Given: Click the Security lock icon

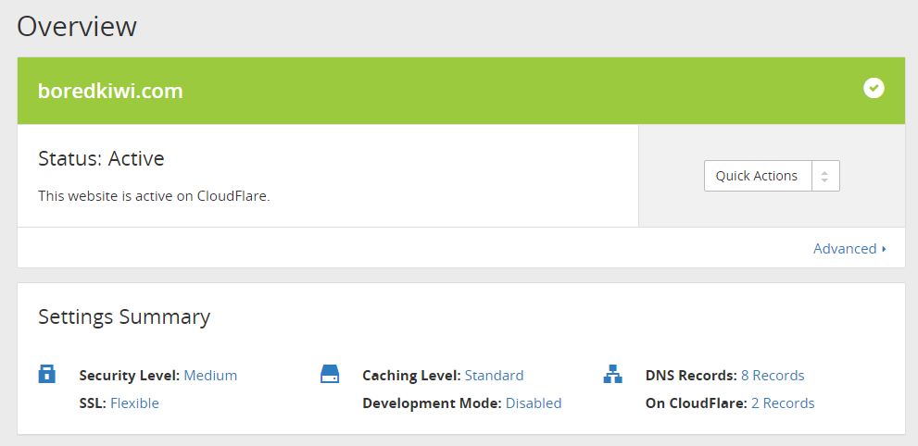Looking at the screenshot, I should [x=47, y=374].
